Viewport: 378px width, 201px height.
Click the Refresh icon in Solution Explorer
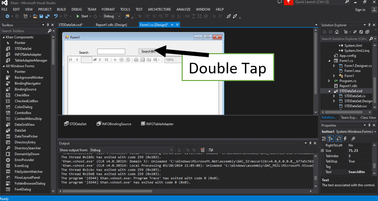point(361,32)
